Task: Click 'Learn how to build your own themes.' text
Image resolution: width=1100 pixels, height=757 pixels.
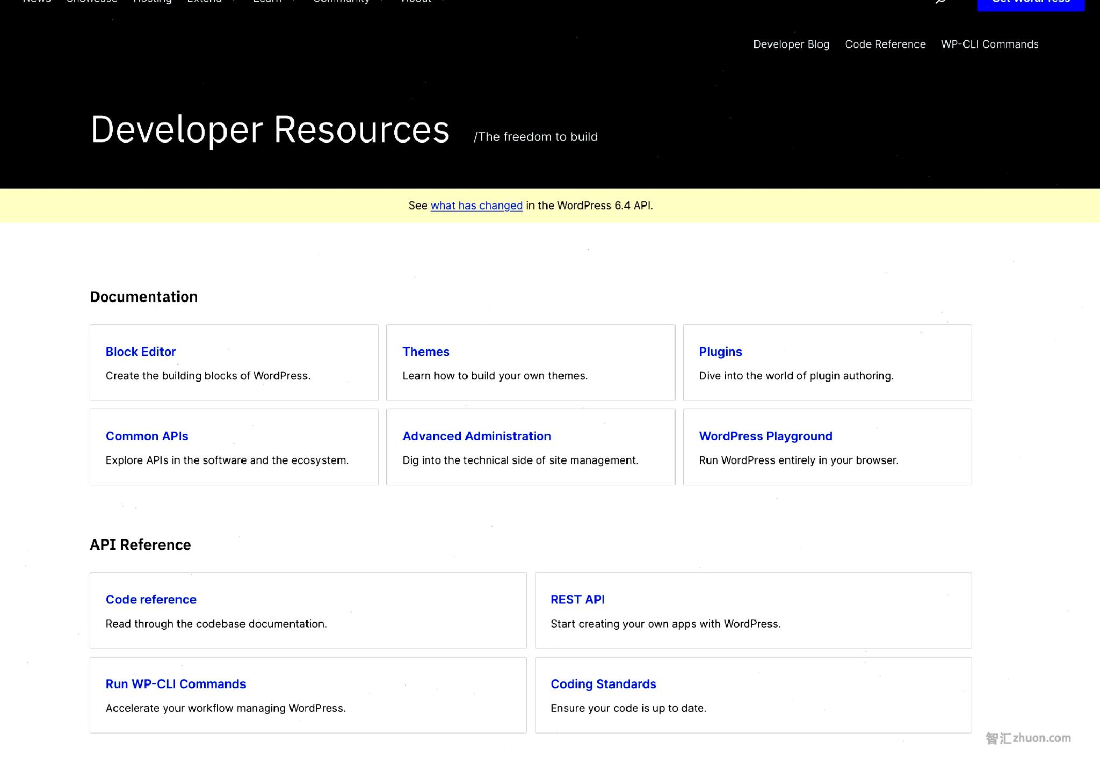Action: coord(495,376)
